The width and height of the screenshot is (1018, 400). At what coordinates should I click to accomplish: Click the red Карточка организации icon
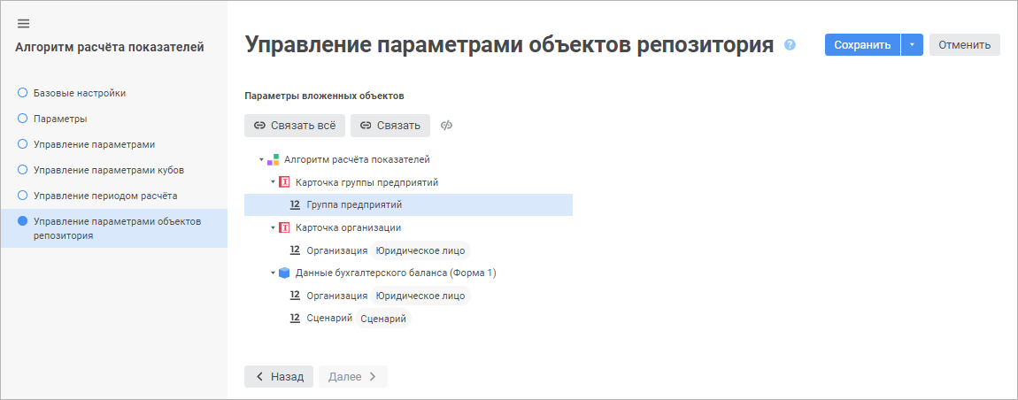point(284,227)
